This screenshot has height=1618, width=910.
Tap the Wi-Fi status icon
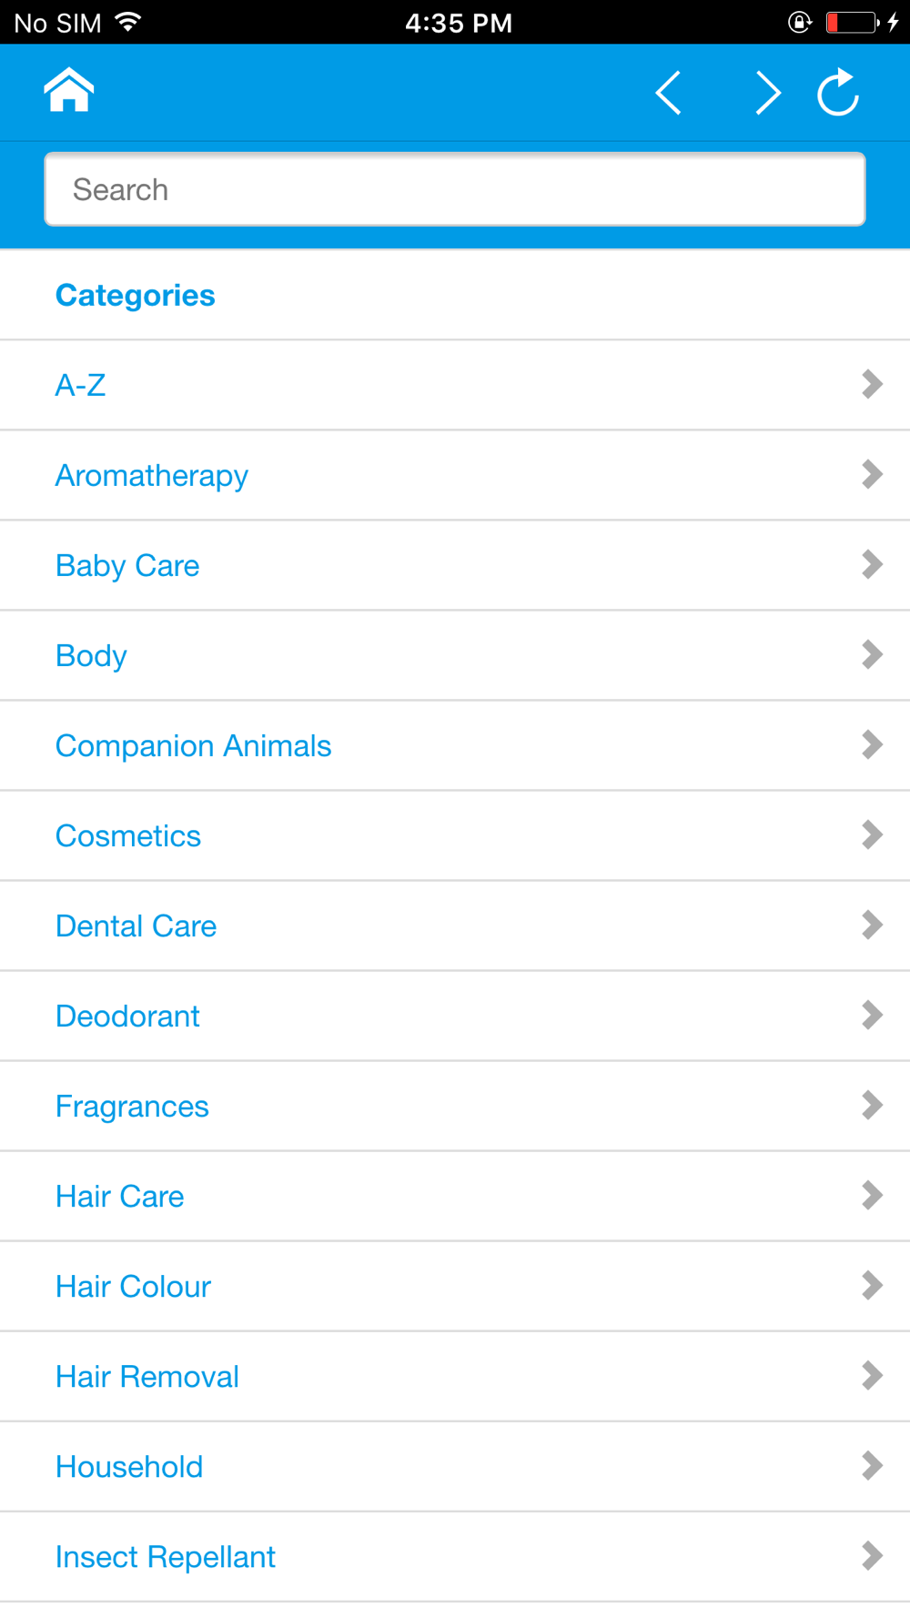pyautogui.click(x=129, y=22)
